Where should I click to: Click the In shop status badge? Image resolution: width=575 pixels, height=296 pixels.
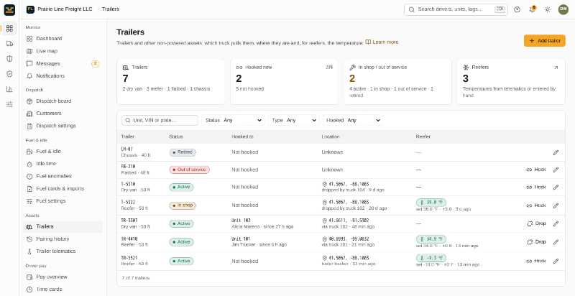[183, 205]
